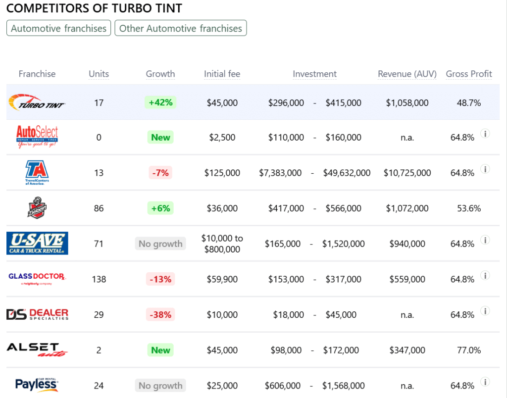Open the Dealer Specialties logo
The width and height of the screenshot is (507, 398).
37,314
